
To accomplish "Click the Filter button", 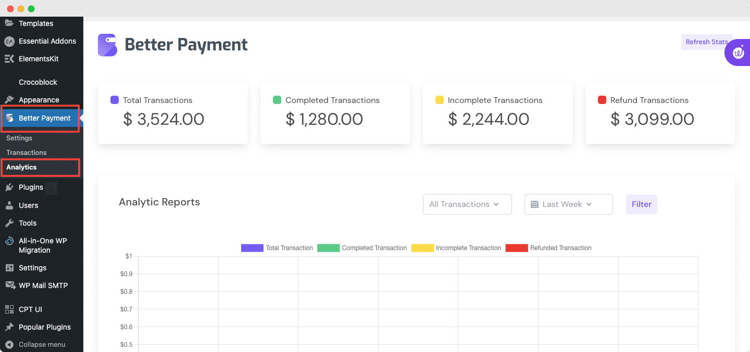I will pos(642,204).
